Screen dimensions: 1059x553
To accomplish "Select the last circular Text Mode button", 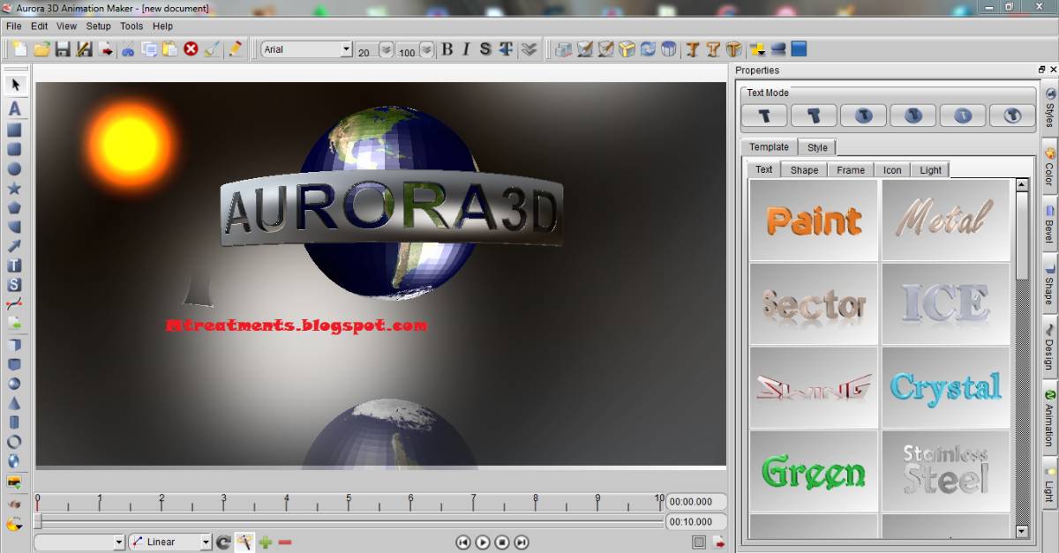I will (x=1012, y=116).
